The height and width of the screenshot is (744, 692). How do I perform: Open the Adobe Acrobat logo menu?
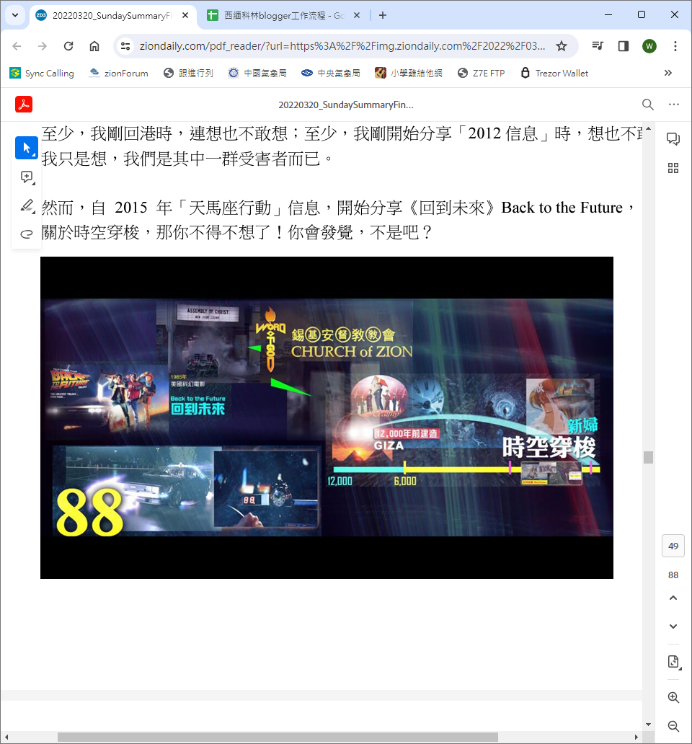(24, 105)
